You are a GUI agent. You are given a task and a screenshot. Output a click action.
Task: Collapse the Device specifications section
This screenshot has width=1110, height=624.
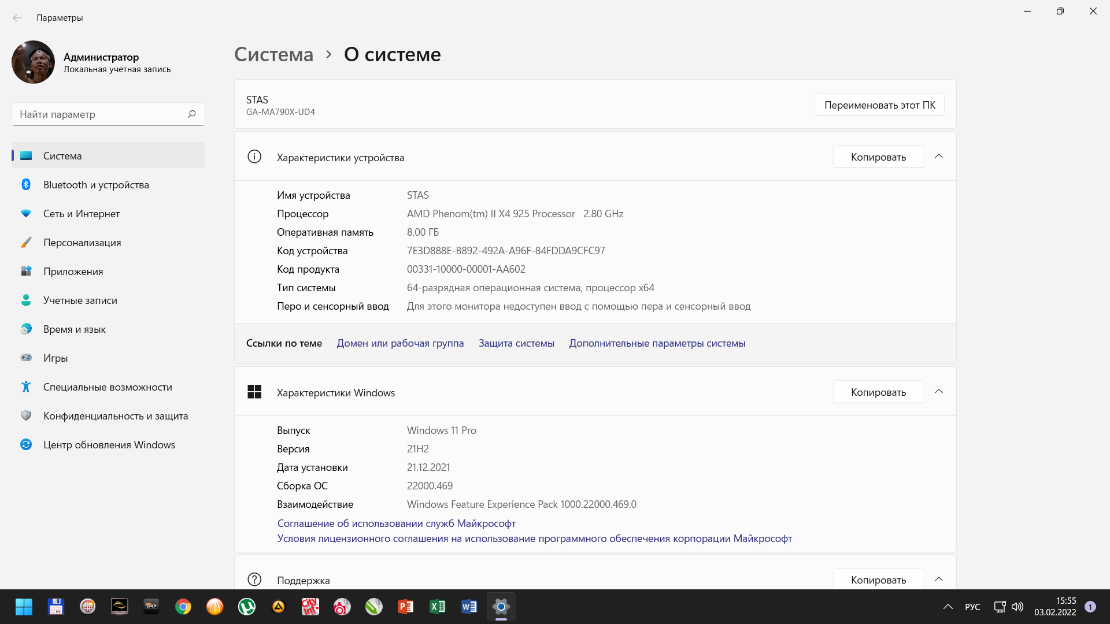tap(939, 157)
